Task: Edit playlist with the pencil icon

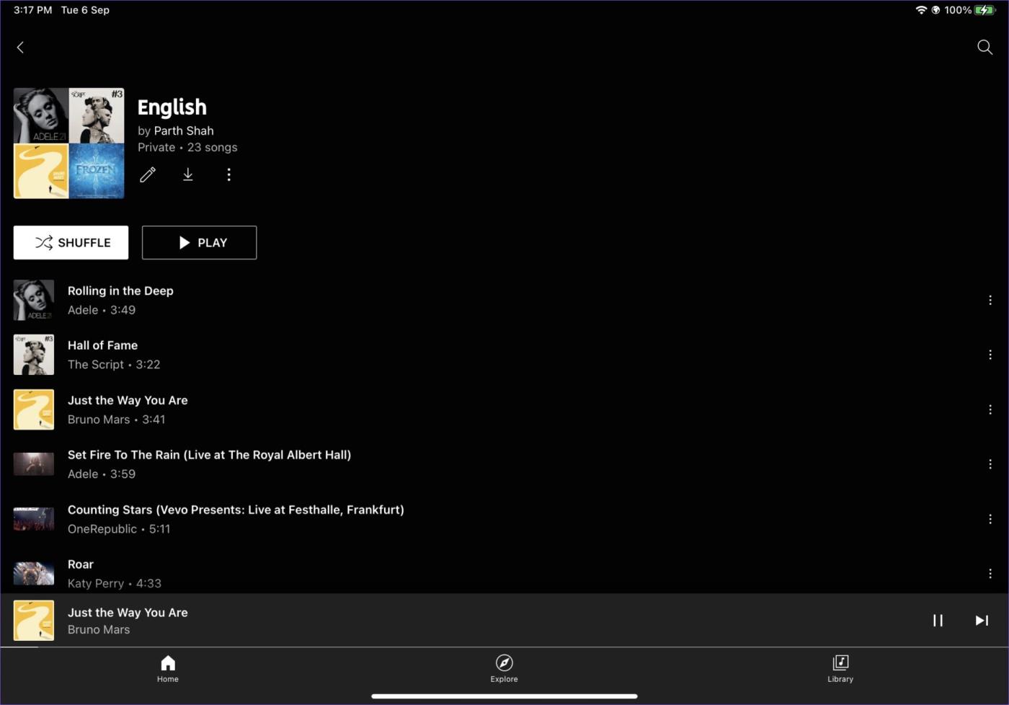Action: coord(148,174)
